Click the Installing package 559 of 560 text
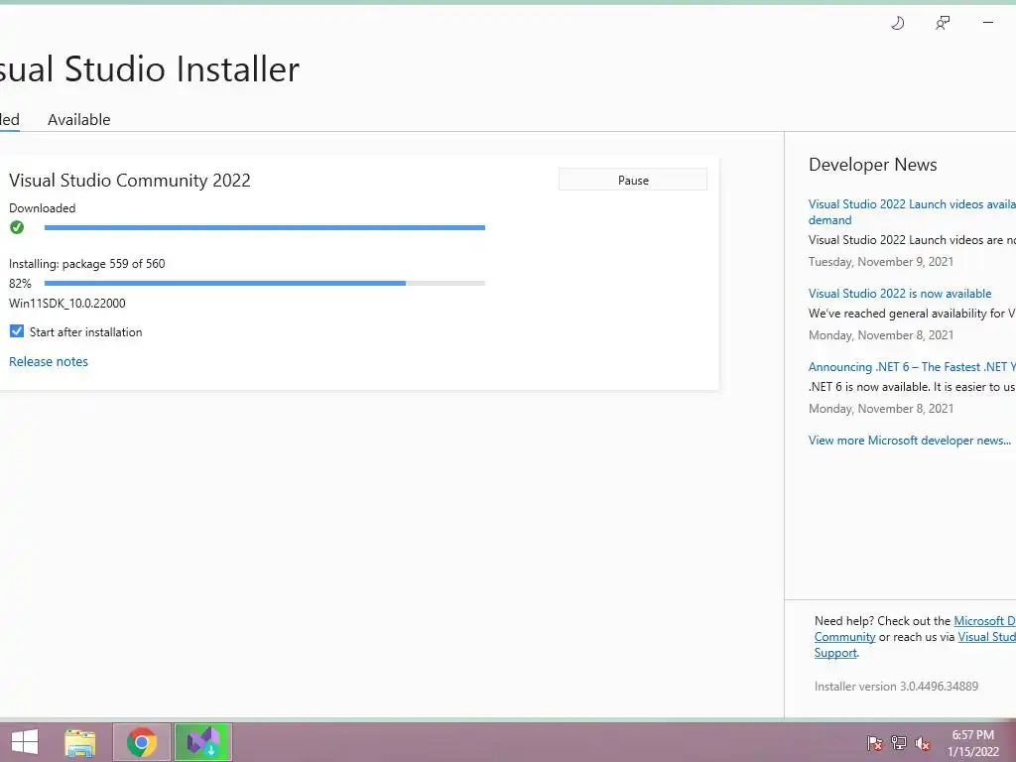 [x=87, y=264]
